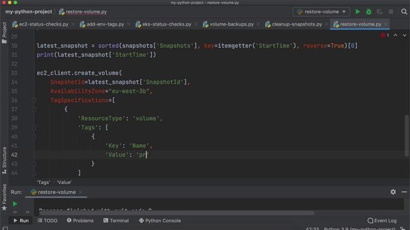The height and width of the screenshot is (230, 410).
Task: Click 'eu-west-3b' string on line 35
Action: (130, 91)
